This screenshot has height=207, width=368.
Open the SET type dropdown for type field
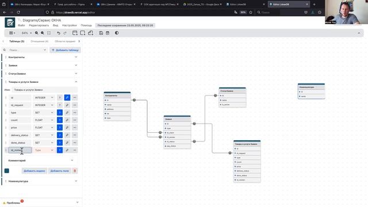44,113
